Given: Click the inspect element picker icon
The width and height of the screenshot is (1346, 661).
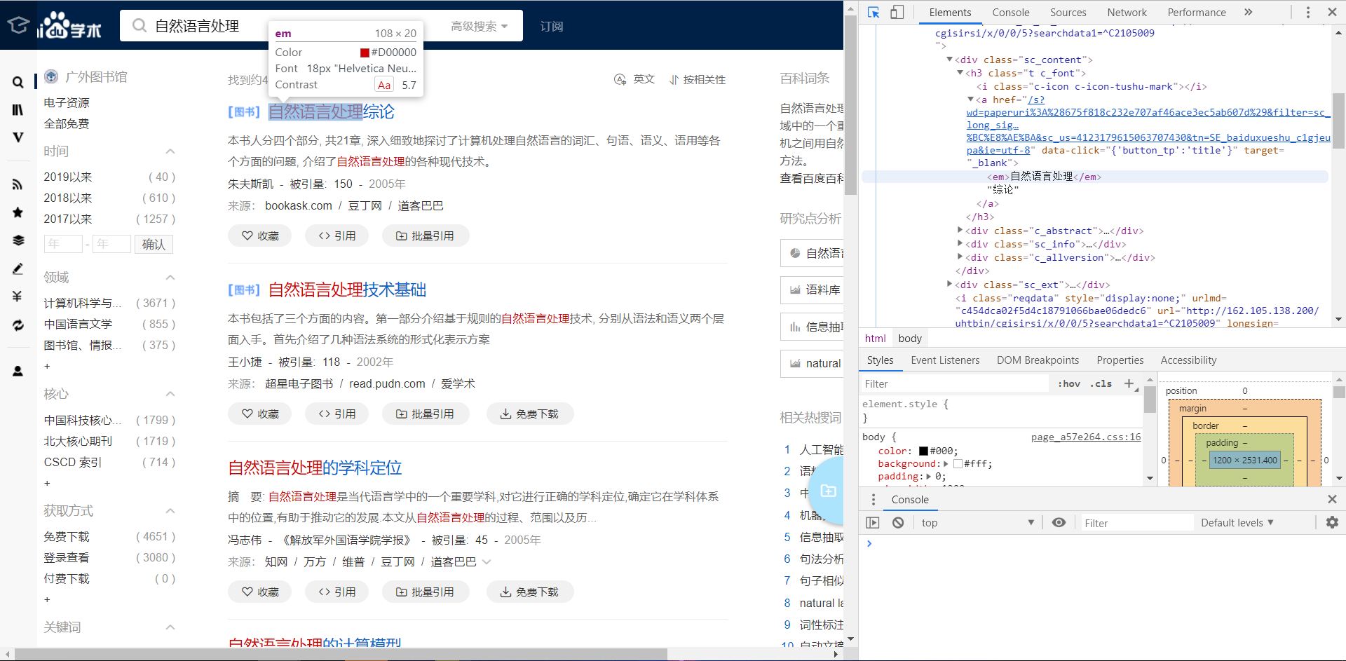Looking at the screenshot, I should (873, 12).
